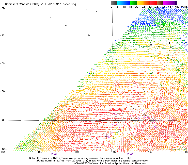Click the -30 latitude axis label
Image resolution: width=188 pixels, height=165 pixels.
click(2, 149)
